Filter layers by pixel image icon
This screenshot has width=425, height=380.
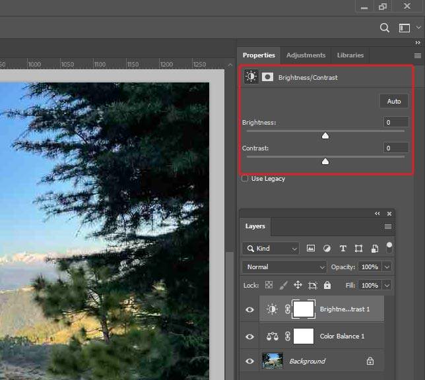pos(311,248)
